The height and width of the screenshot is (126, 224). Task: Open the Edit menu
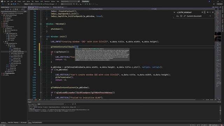pyautogui.click(x=8, y=1)
